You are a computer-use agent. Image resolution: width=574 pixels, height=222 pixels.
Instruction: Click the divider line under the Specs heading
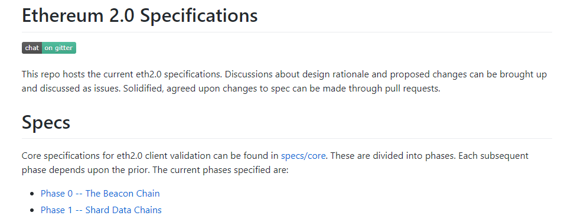[x=287, y=139]
